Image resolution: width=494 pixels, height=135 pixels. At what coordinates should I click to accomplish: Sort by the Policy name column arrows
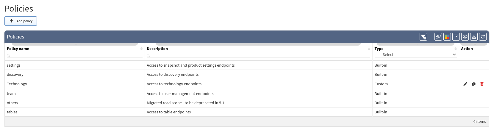pos(141,49)
